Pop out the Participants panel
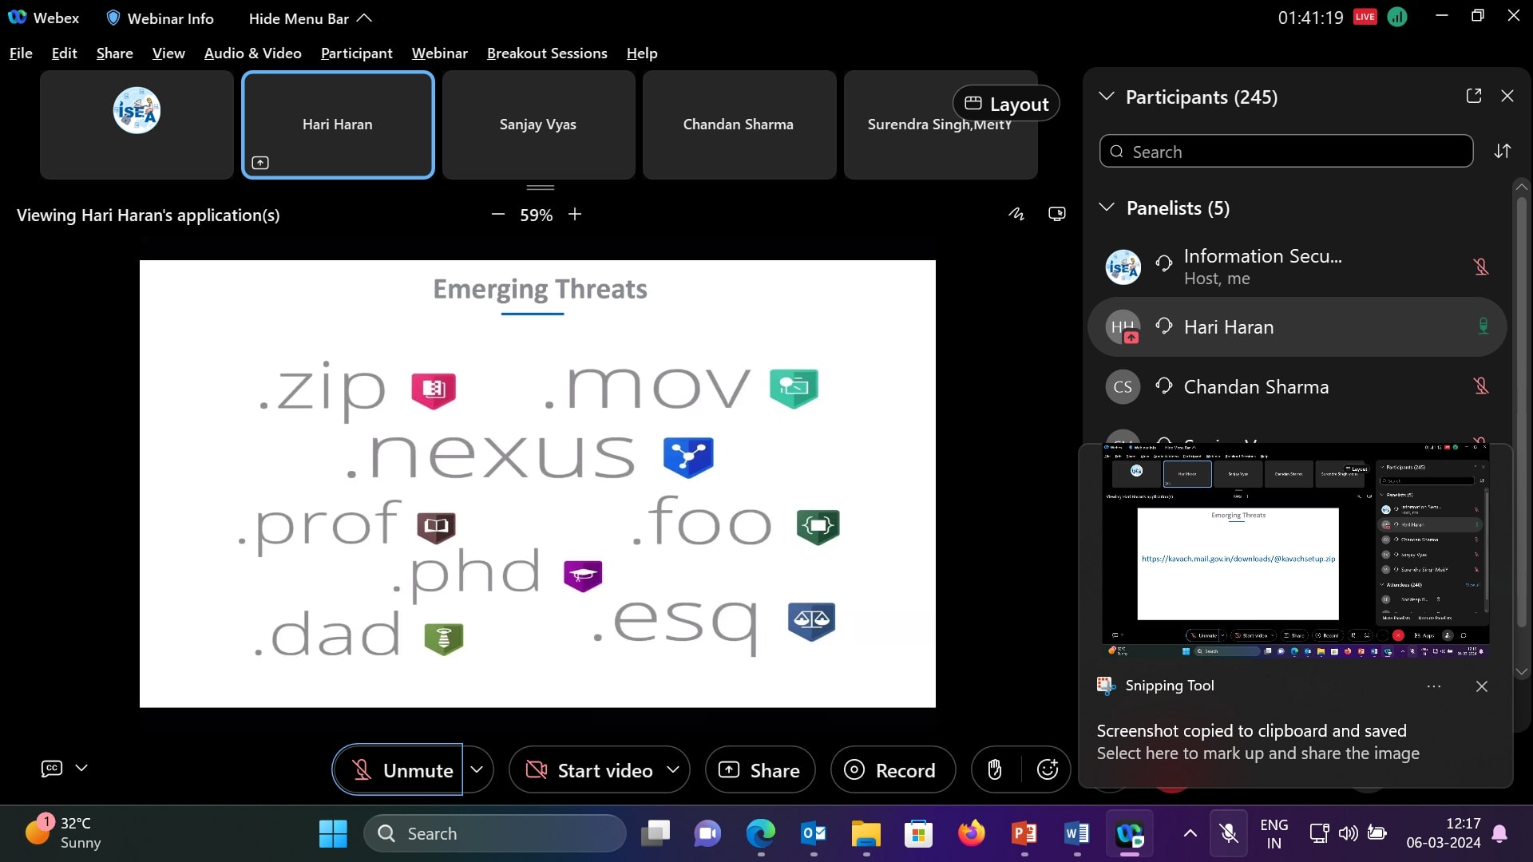This screenshot has width=1533, height=862. tap(1474, 96)
